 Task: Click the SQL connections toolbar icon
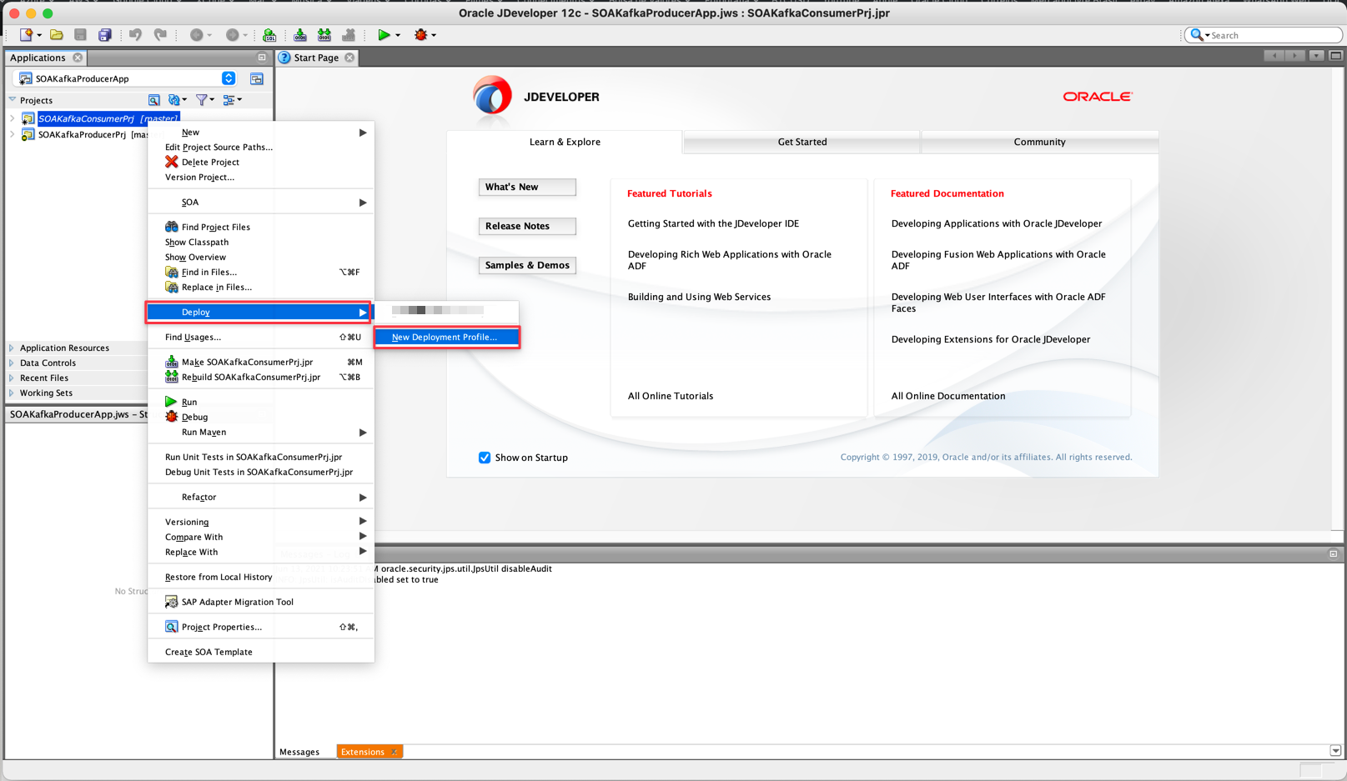[269, 34]
